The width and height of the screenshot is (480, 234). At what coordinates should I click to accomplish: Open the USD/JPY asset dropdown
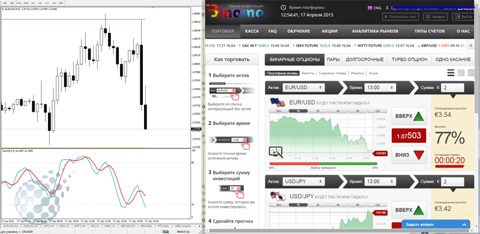click(x=304, y=181)
